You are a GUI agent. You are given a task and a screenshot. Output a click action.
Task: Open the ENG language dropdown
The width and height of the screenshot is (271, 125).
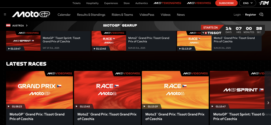[247, 3]
